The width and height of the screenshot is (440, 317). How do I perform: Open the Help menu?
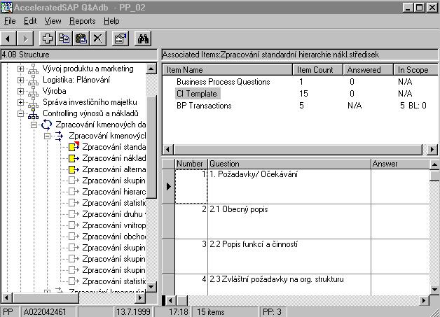pyautogui.click(x=111, y=21)
